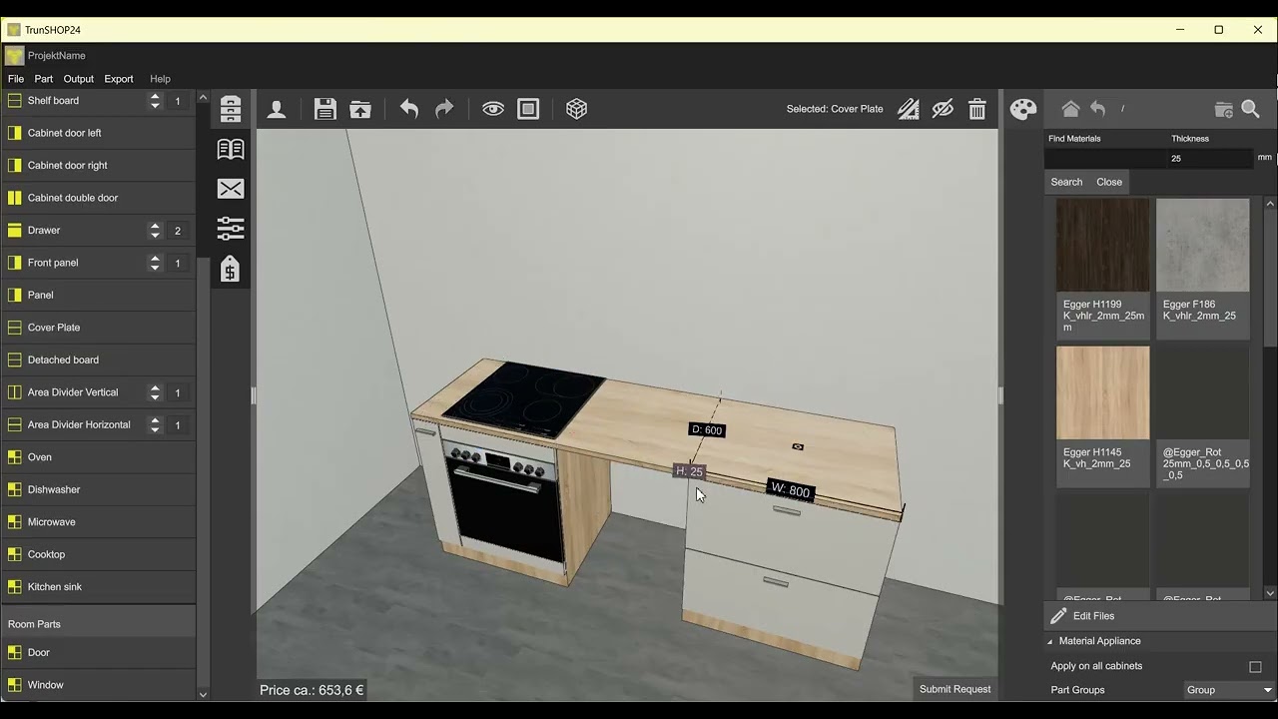Image resolution: width=1278 pixels, height=719 pixels.
Task: Open the settings sliders icon
Action: pos(231,229)
